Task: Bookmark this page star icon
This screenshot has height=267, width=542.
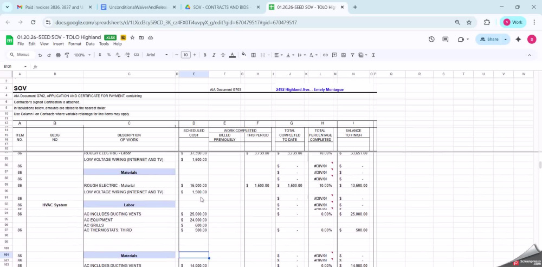Action: (x=469, y=22)
